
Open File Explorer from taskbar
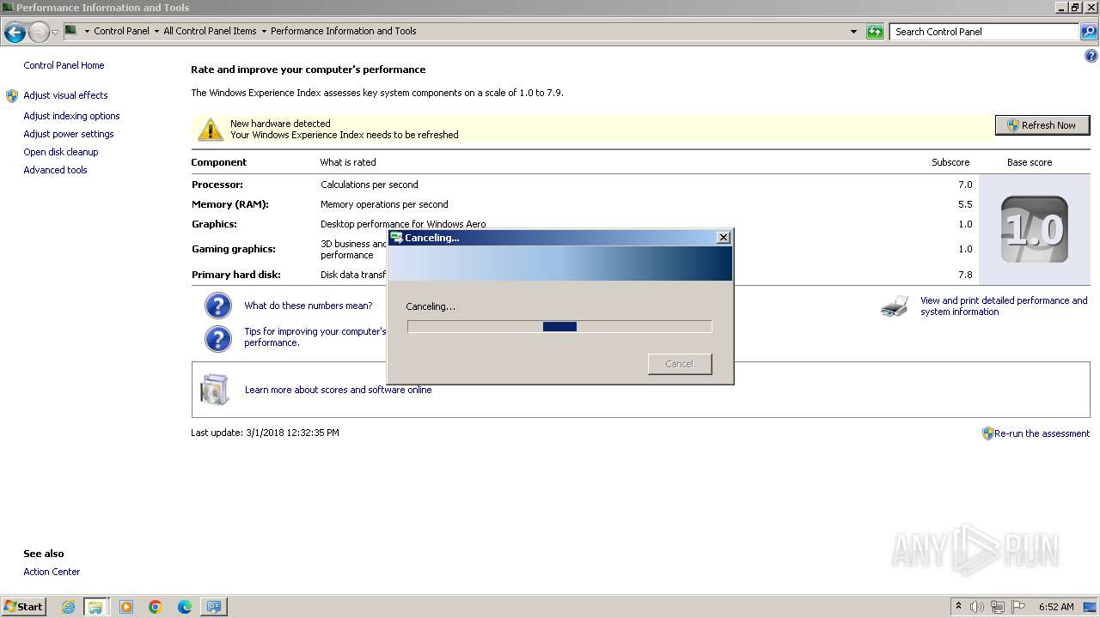pos(95,607)
